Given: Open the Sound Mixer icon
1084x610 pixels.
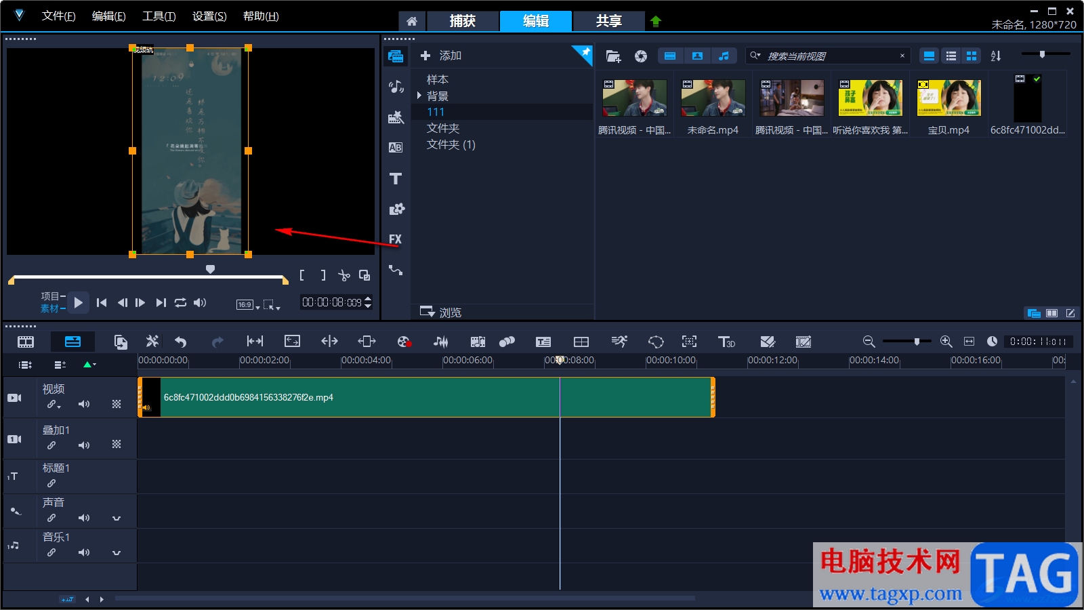Looking at the screenshot, I should coord(440,342).
